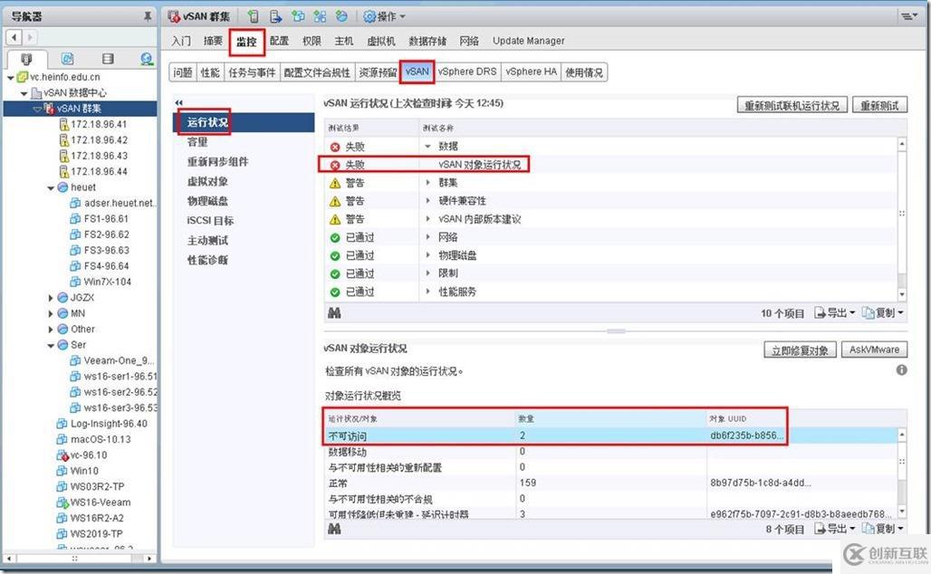Click the find binoculars icon in health table
This screenshot has height=574, width=931.
click(x=334, y=313)
